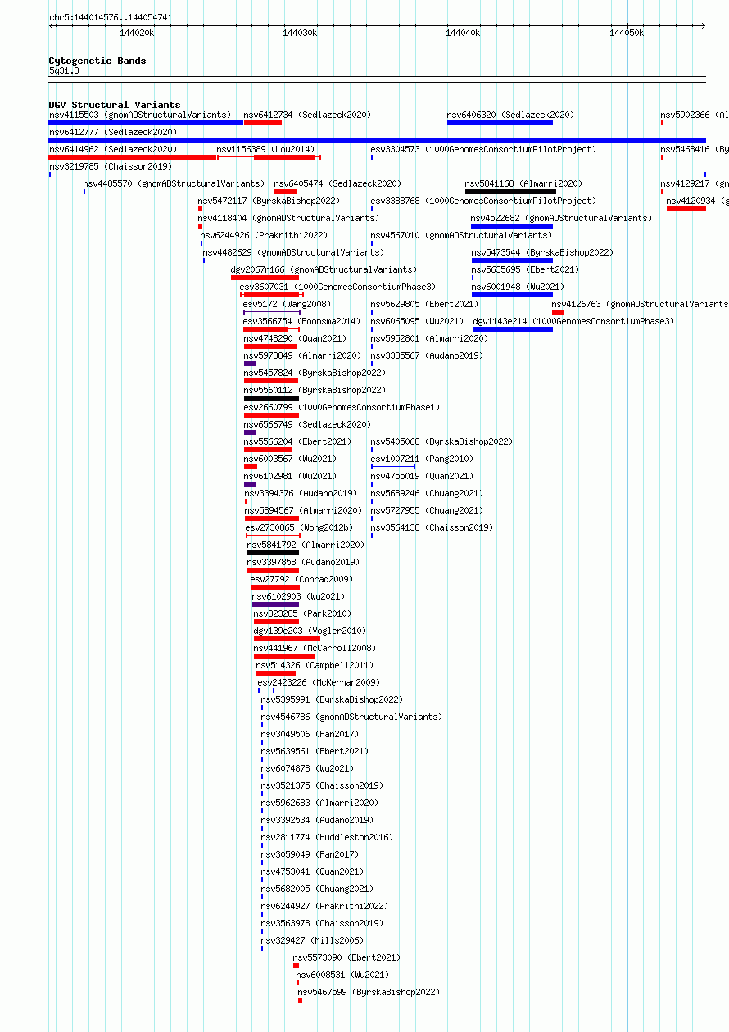
Task: Click nsv5841792 Almarri2020 label
Action: 306,545
